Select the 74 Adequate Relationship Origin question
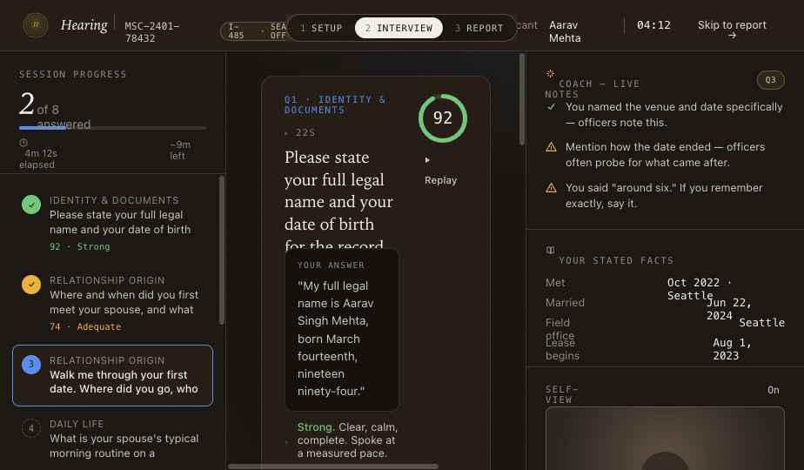The width and height of the screenshot is (804, 470). coord(112,303)
